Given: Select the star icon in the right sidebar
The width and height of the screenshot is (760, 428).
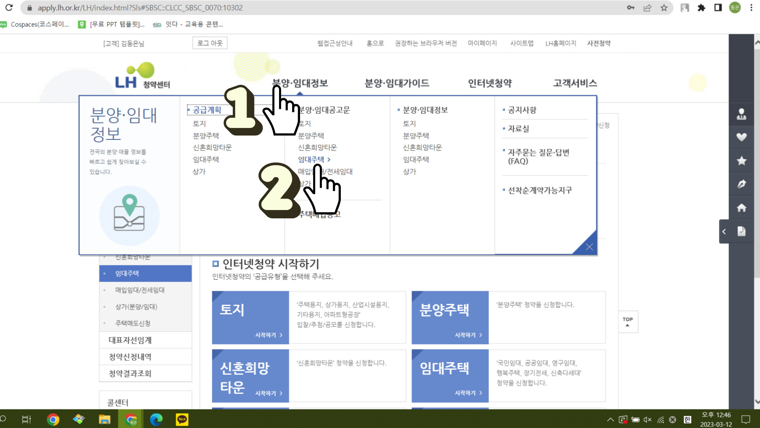Looking at the screenshot, I should pyautogui.click(x=742, y=160).
